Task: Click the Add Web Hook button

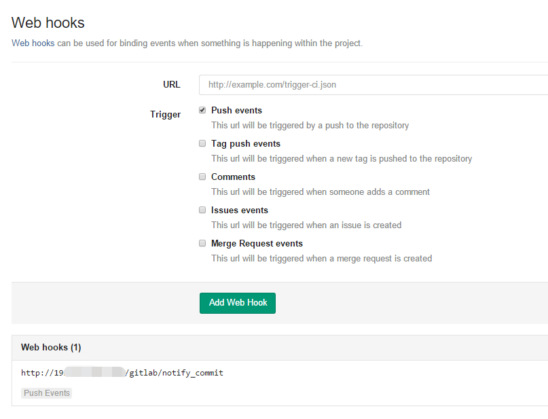Action: pos(238,303)
